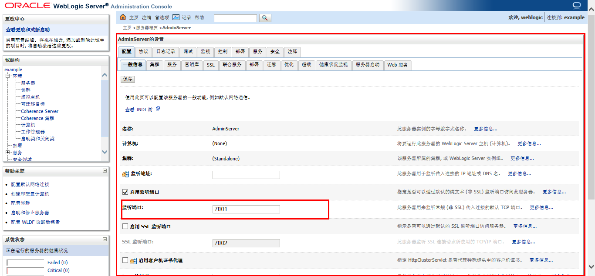Open the 控制 tab

(x=223, y=51)
